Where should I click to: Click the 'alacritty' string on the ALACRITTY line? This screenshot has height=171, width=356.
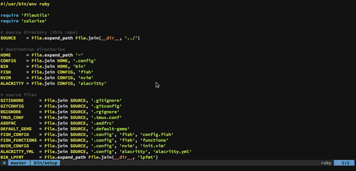pos(92,83)
